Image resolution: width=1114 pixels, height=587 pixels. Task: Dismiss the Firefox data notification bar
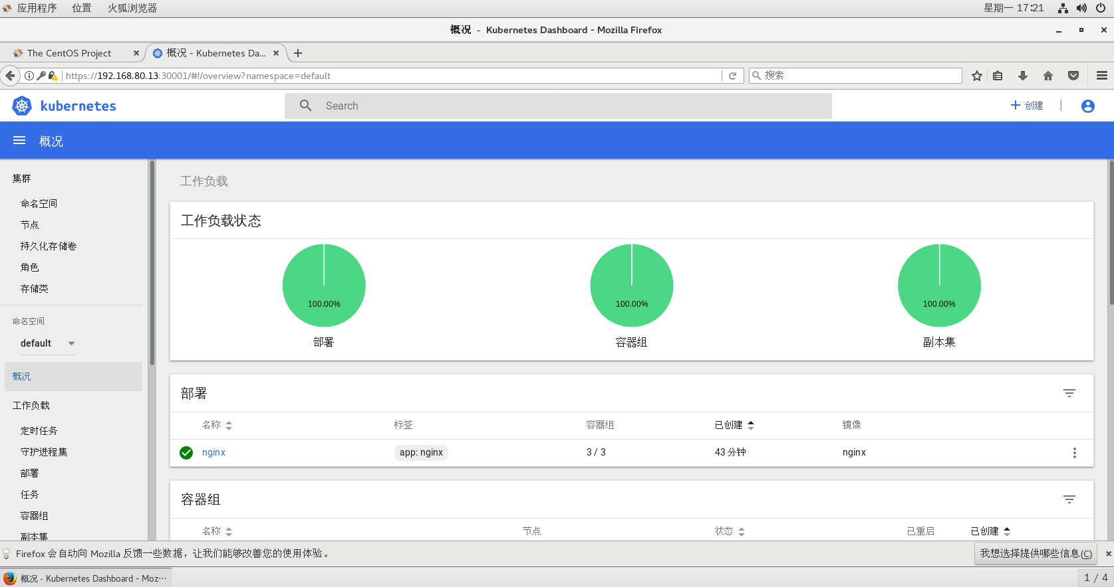1108,554
